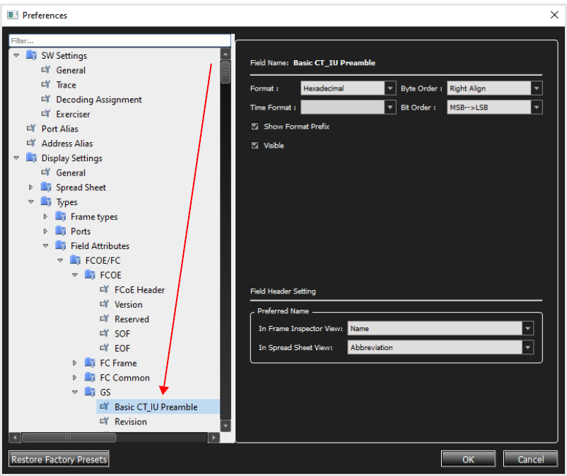Click the vertical scrollbar thumb

226,72
